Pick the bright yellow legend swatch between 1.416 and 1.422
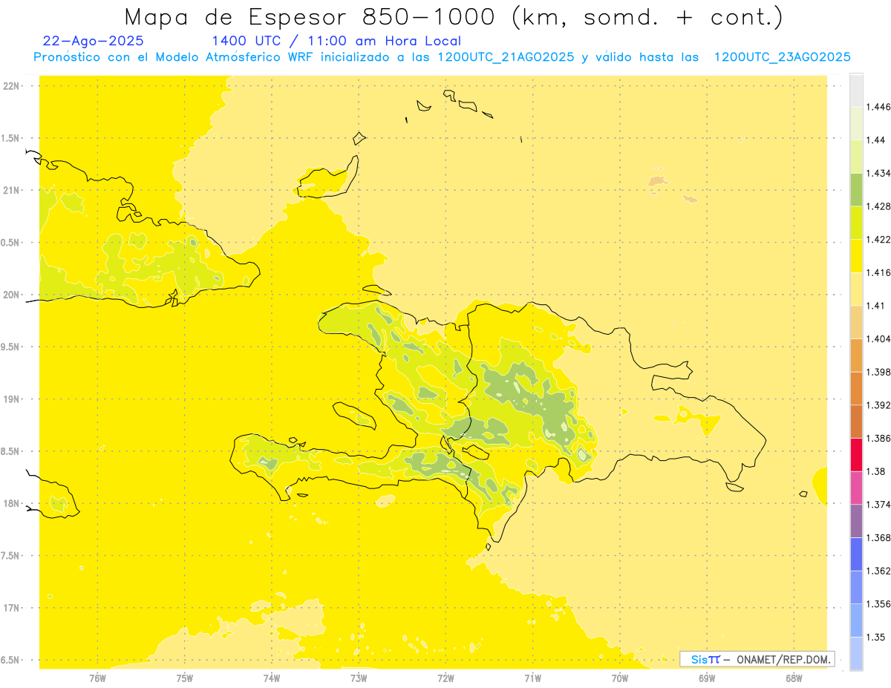Viewport: 891px width, 688px height. 856,255
